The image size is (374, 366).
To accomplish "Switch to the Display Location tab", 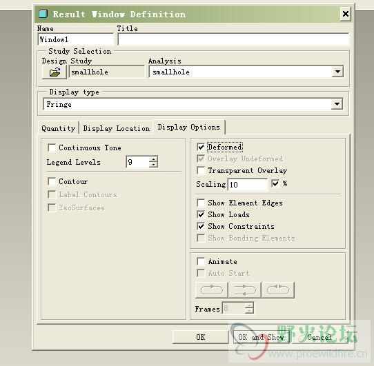I will (x=117, y=128).
